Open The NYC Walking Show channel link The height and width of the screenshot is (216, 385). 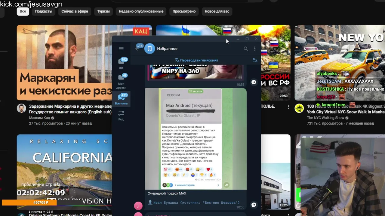tap(325, 118)
